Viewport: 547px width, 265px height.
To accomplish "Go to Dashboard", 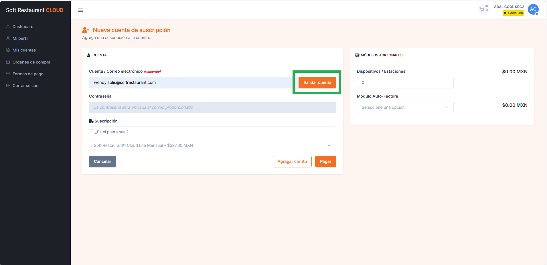I will [23, 27].
